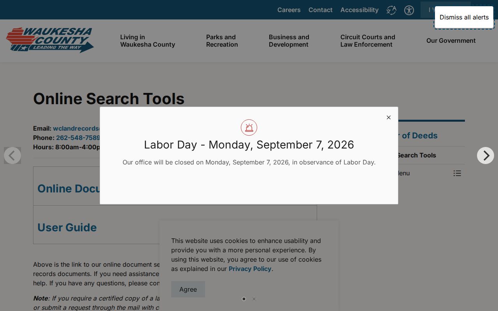Select the second alert pagination dot

coord(254,299)
